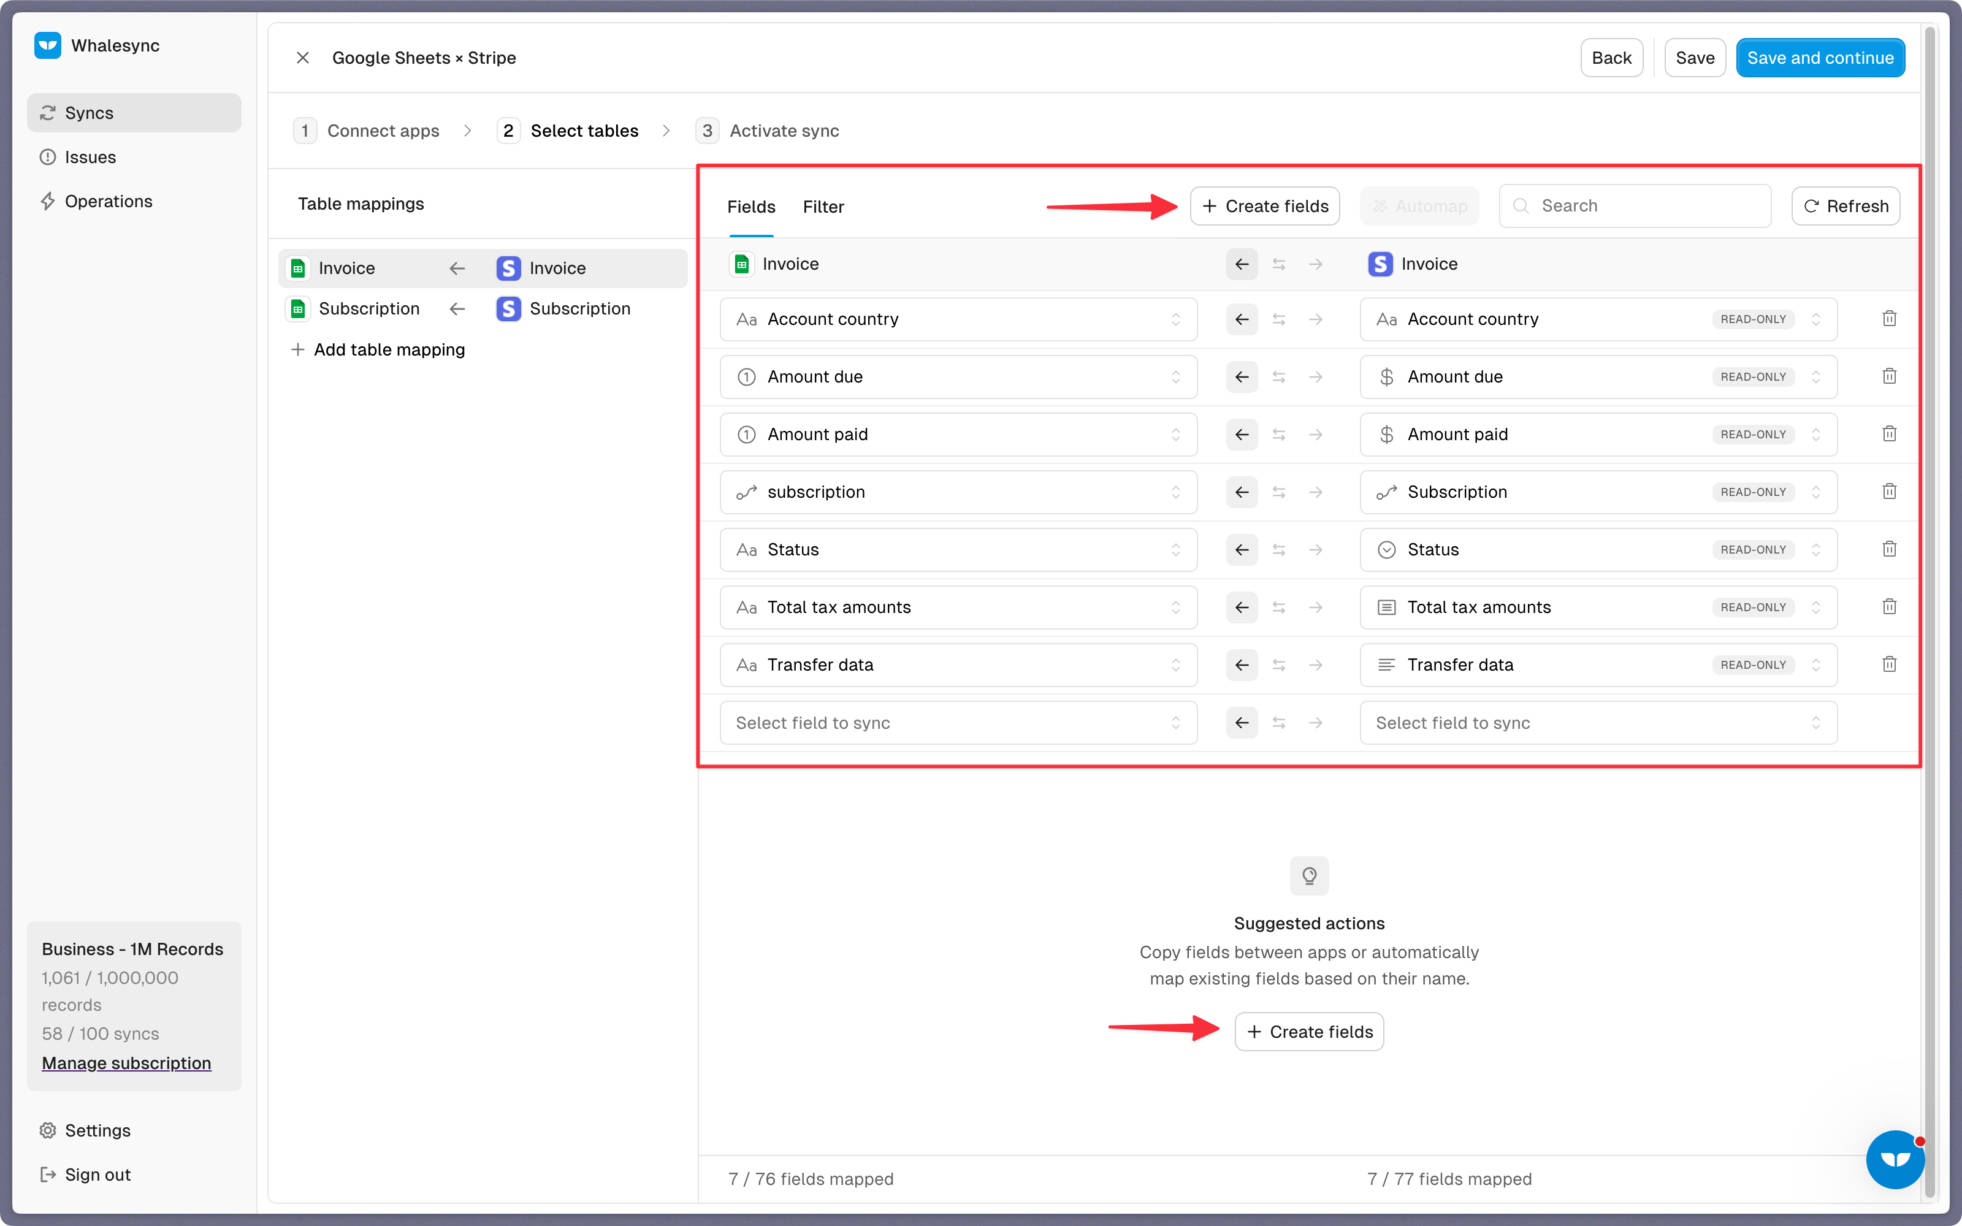
Task: Open Stripe Total tax amounts dropdown
Action: tap(1598, 607)
